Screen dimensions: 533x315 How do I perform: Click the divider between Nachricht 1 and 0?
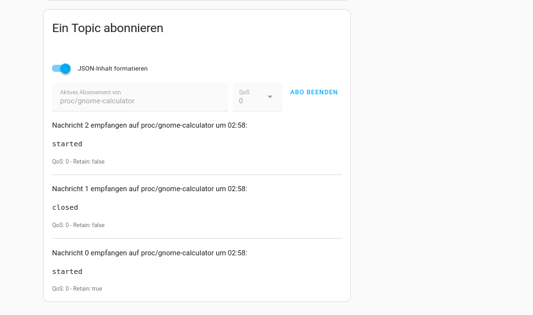point(197,238)
